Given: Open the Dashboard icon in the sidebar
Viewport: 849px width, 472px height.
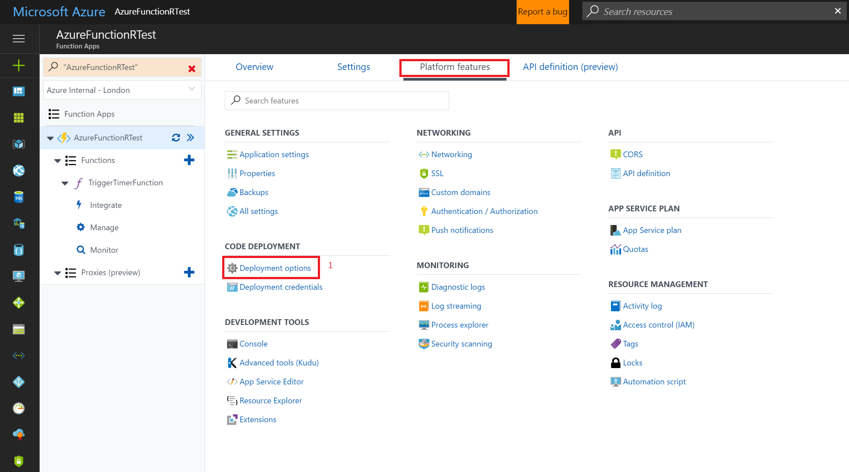Looking at the screenshot, I should tap(19, 91).
